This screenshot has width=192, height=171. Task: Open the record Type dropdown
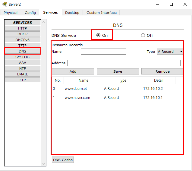[x=170, y=52]
